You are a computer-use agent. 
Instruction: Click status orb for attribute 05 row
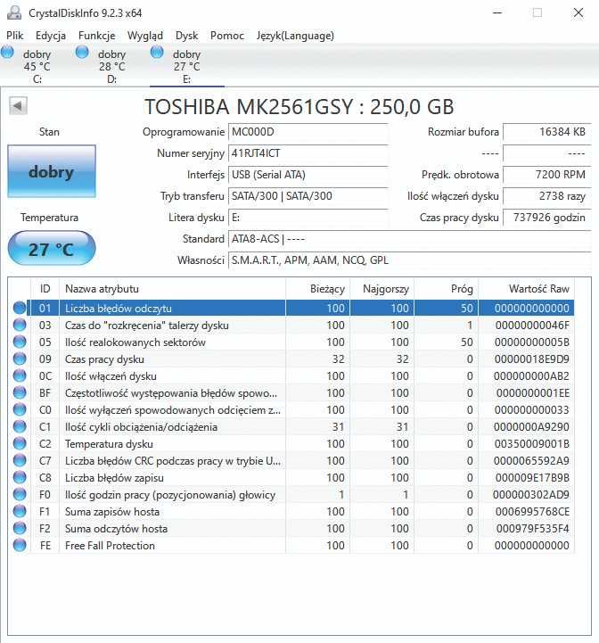tap(20, 342)
